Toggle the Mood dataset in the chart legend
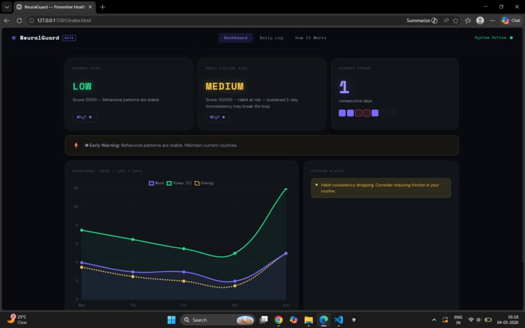The width and height of the screenshot is (525, 328). coord(156,183)
